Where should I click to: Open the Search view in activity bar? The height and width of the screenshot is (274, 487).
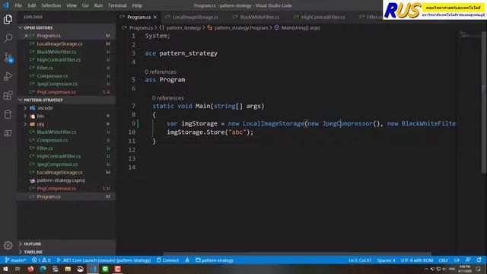[x=8, y=38]
